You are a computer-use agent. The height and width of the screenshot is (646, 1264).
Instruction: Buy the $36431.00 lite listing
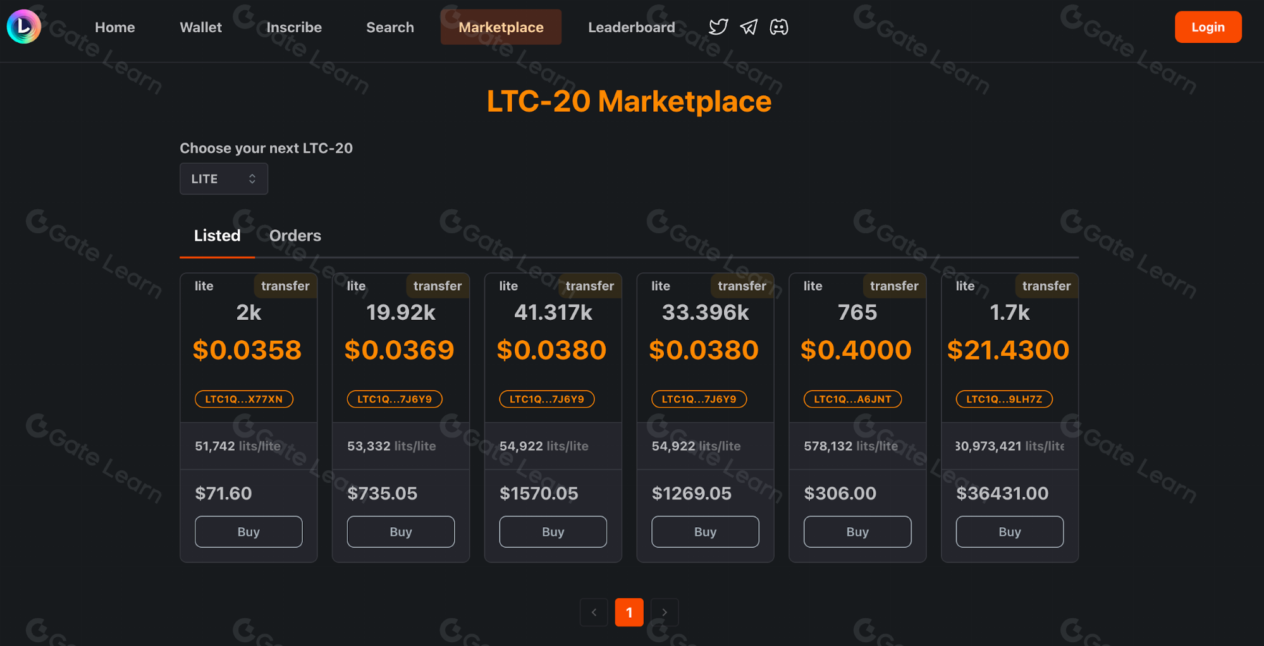click(1009, 532)
